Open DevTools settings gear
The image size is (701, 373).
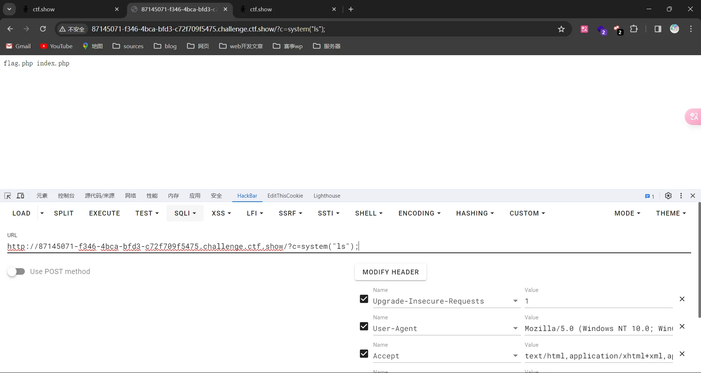coord(668,196)
